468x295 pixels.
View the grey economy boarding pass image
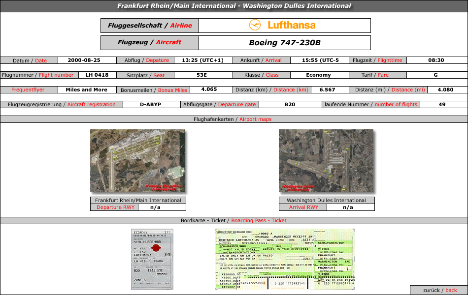pyautogui.click(x=152, y=259)
